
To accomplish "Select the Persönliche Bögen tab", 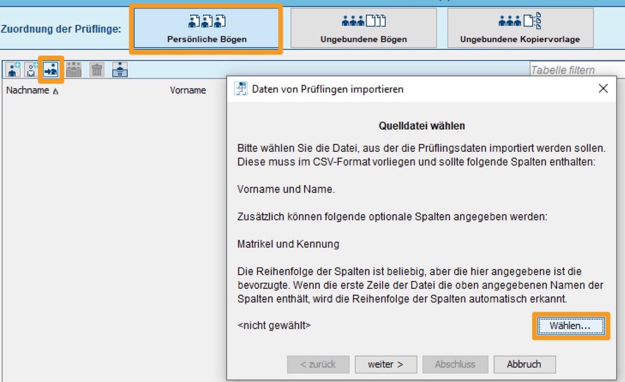I will pyautogui.click(x=206, y=28).
